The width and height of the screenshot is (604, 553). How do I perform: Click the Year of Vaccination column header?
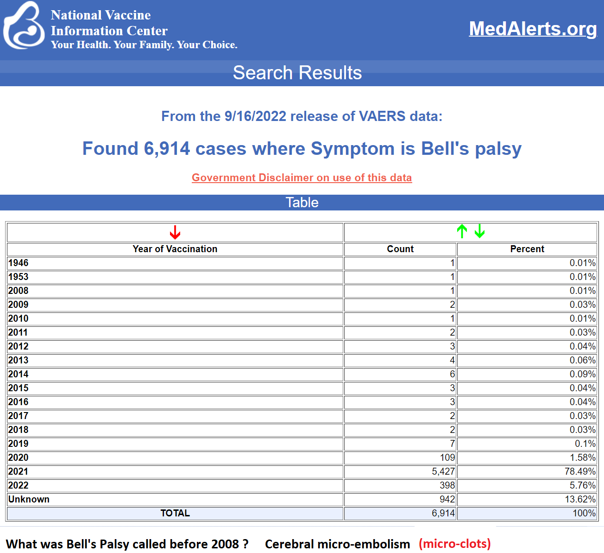pos(175,249)
